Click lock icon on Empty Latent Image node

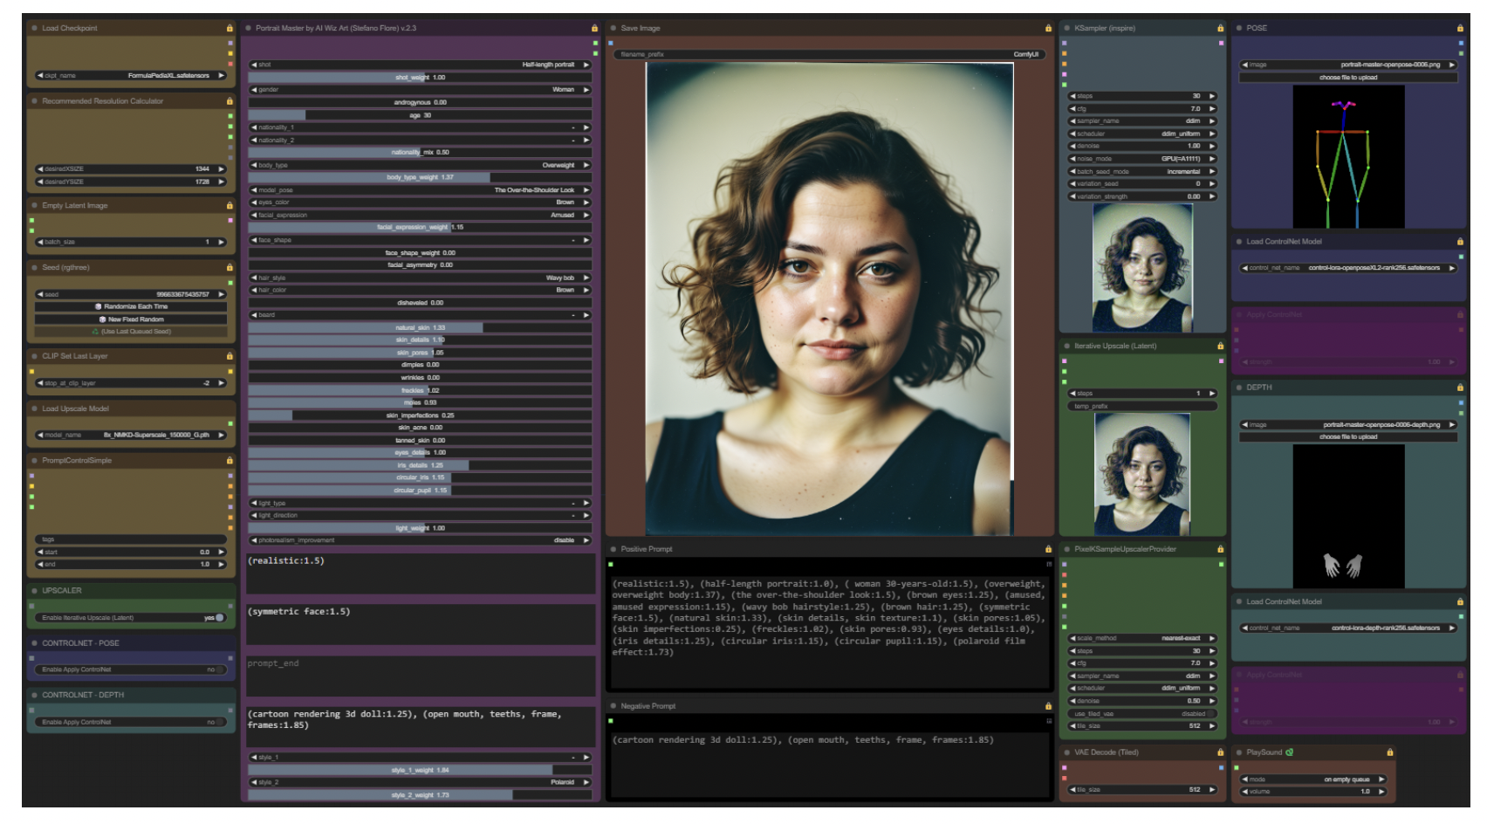pyautogui.click(x=230, y=205)
